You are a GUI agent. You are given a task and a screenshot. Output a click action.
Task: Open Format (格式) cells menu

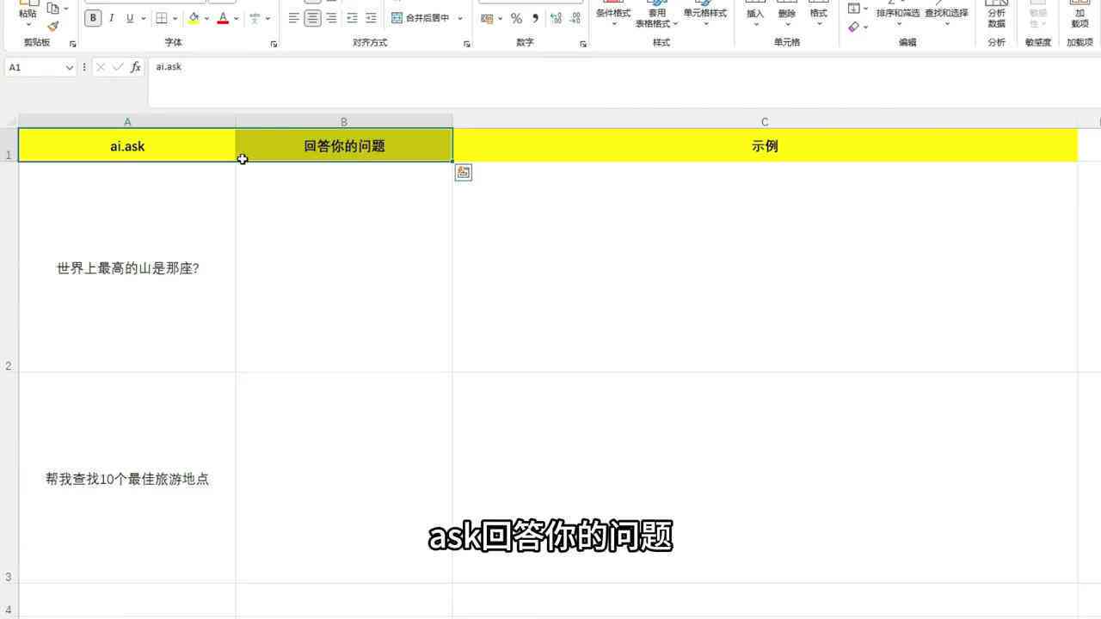(x=819, y=14)
